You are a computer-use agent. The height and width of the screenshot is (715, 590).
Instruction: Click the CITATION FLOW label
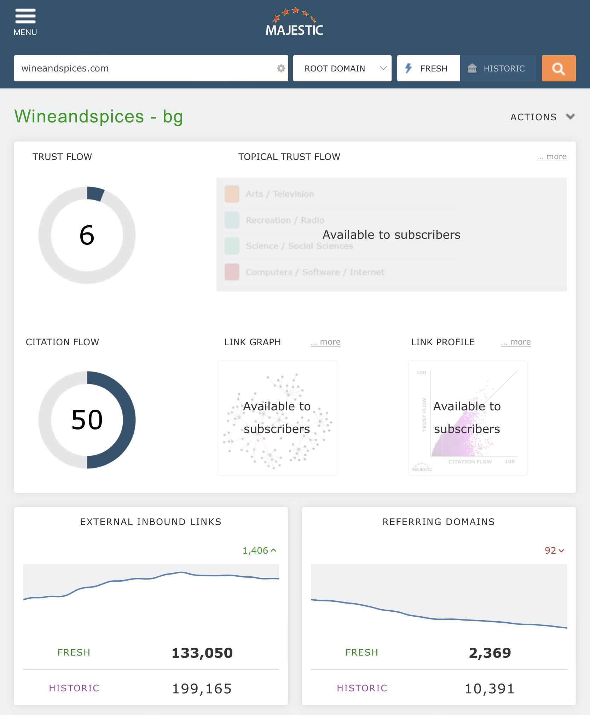(62, 342)
